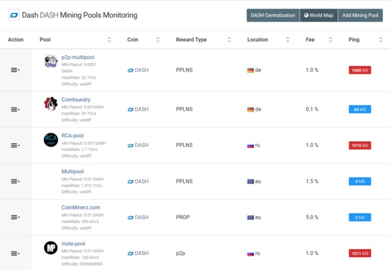Open the CoinMinerz.com link
The width and height of the screenshot is (390, 270).
point(81,208)
